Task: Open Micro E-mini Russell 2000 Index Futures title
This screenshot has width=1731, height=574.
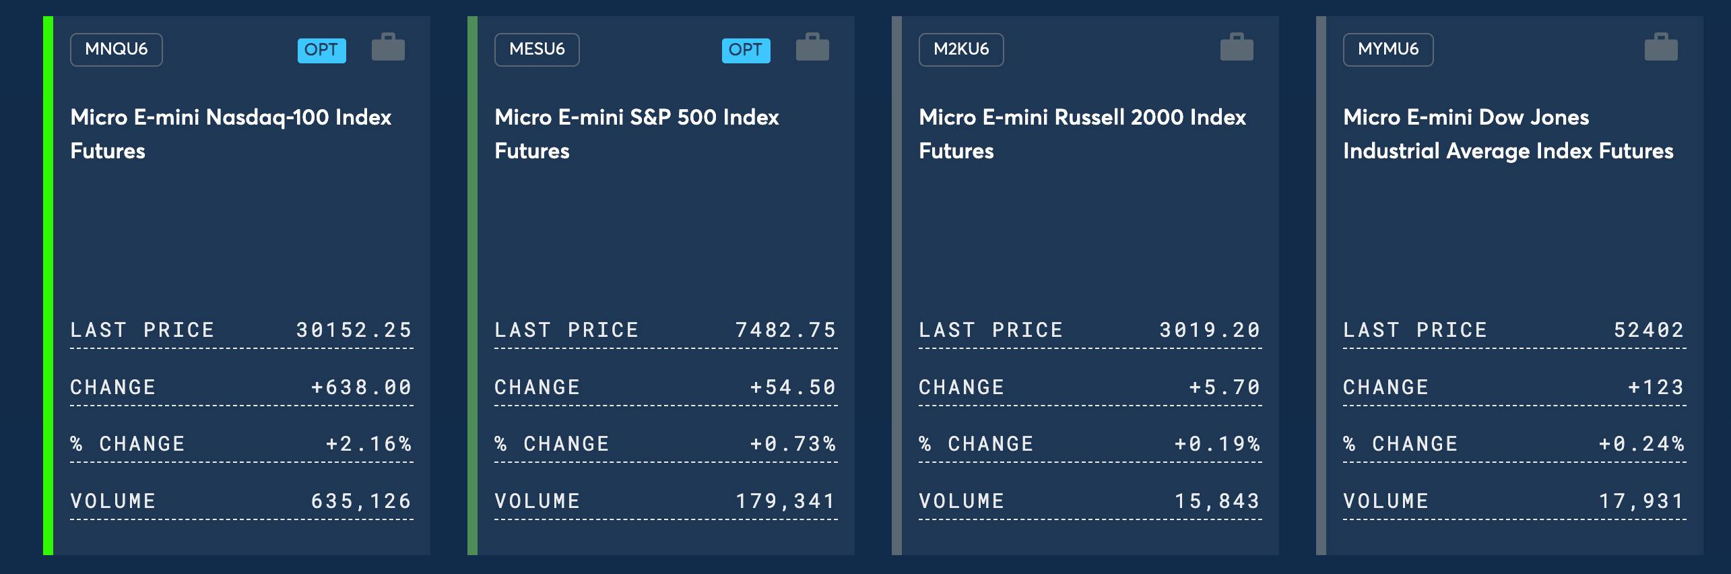Action: click(x=1082, y=134)
